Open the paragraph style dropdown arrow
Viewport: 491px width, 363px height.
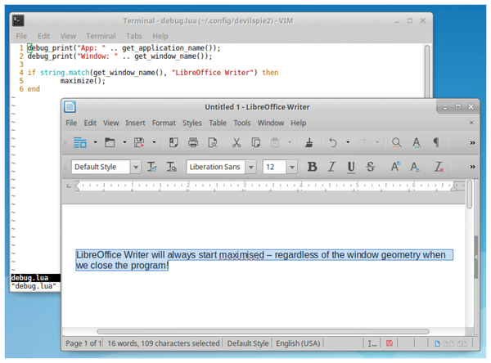[x=136, y=167]
